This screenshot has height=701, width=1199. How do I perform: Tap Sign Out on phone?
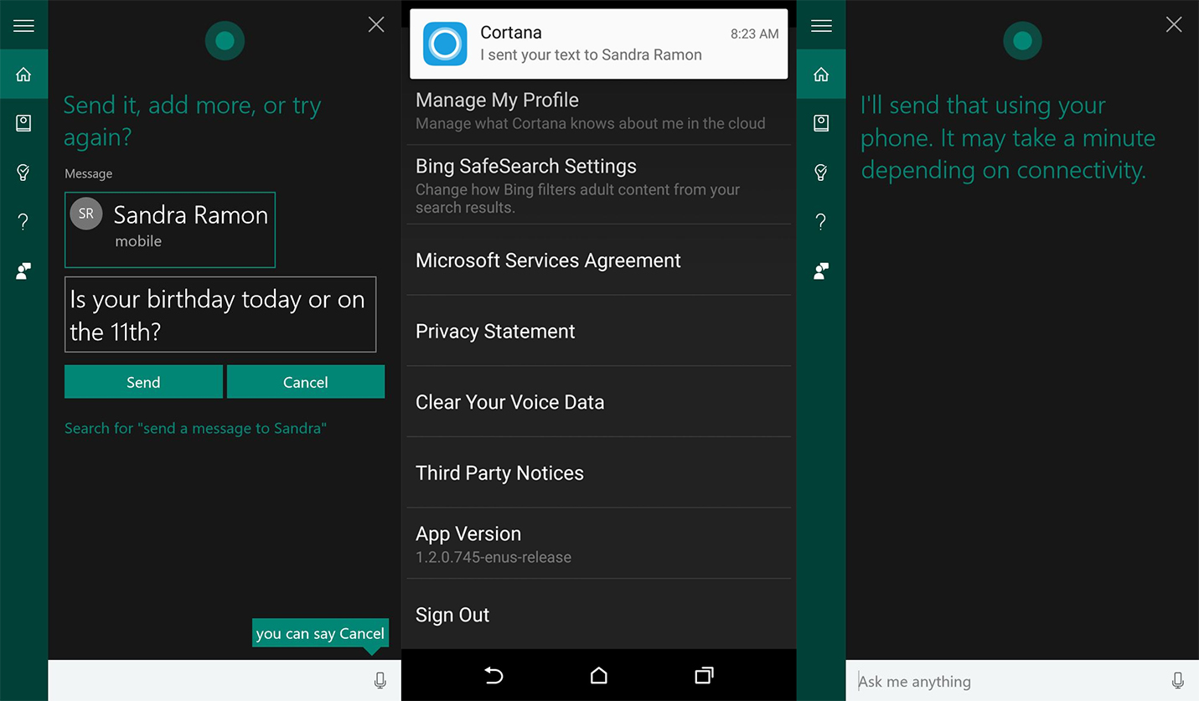599,615
